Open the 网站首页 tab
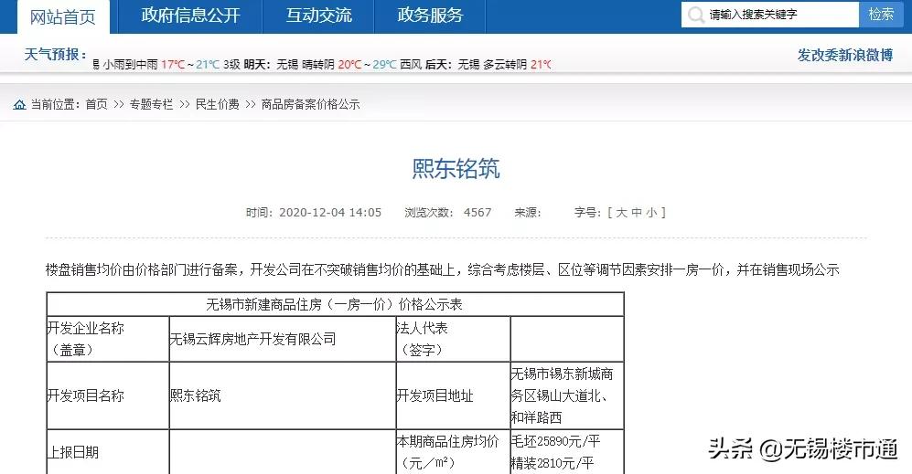 (63, 16)
